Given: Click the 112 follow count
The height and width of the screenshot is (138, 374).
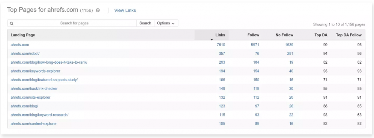Looking at the screenshot, I should [x=256, y=97].
